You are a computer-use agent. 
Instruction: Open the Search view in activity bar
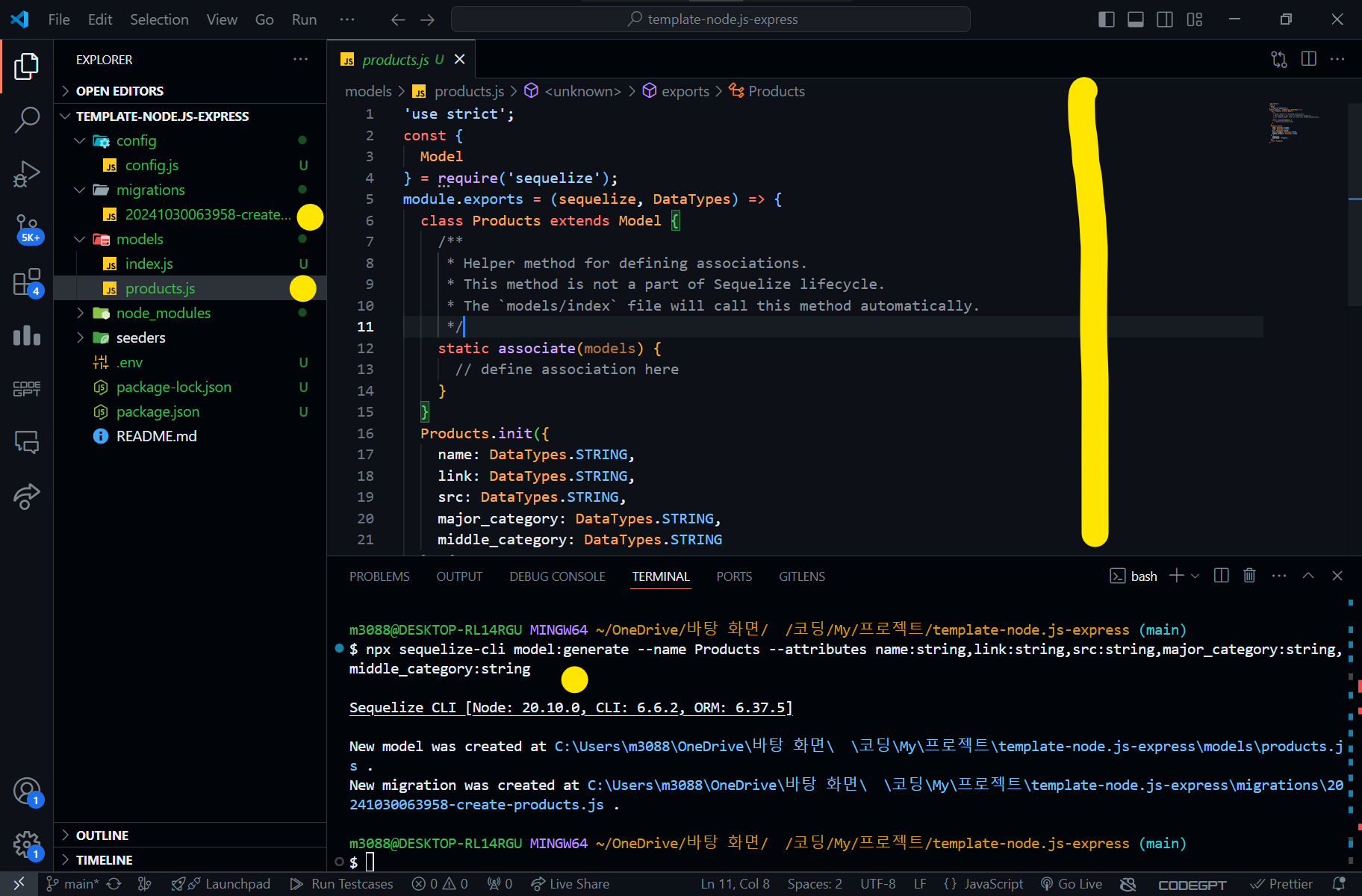[27, 119]
